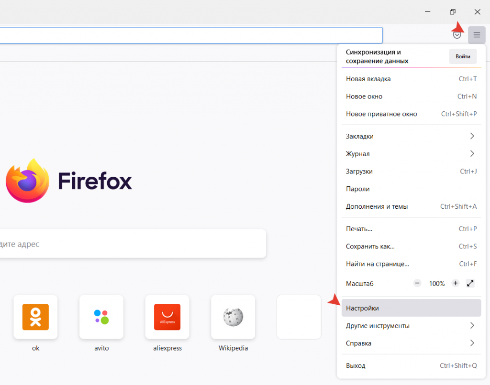This screenshot has height=385, width=490.
Task: Close the Firefox window
Action: pyautogui.click(x=477, y=12)
